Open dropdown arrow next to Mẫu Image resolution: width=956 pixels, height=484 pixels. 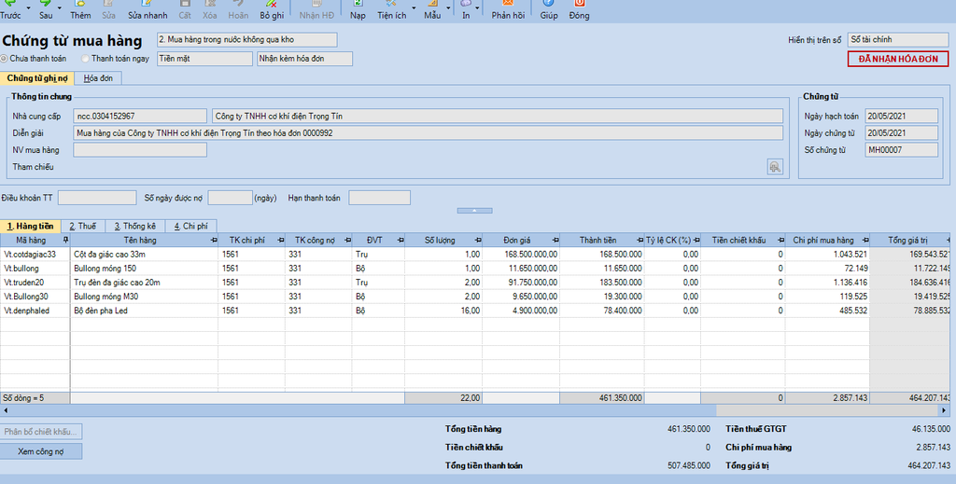[x=448, y=8]
